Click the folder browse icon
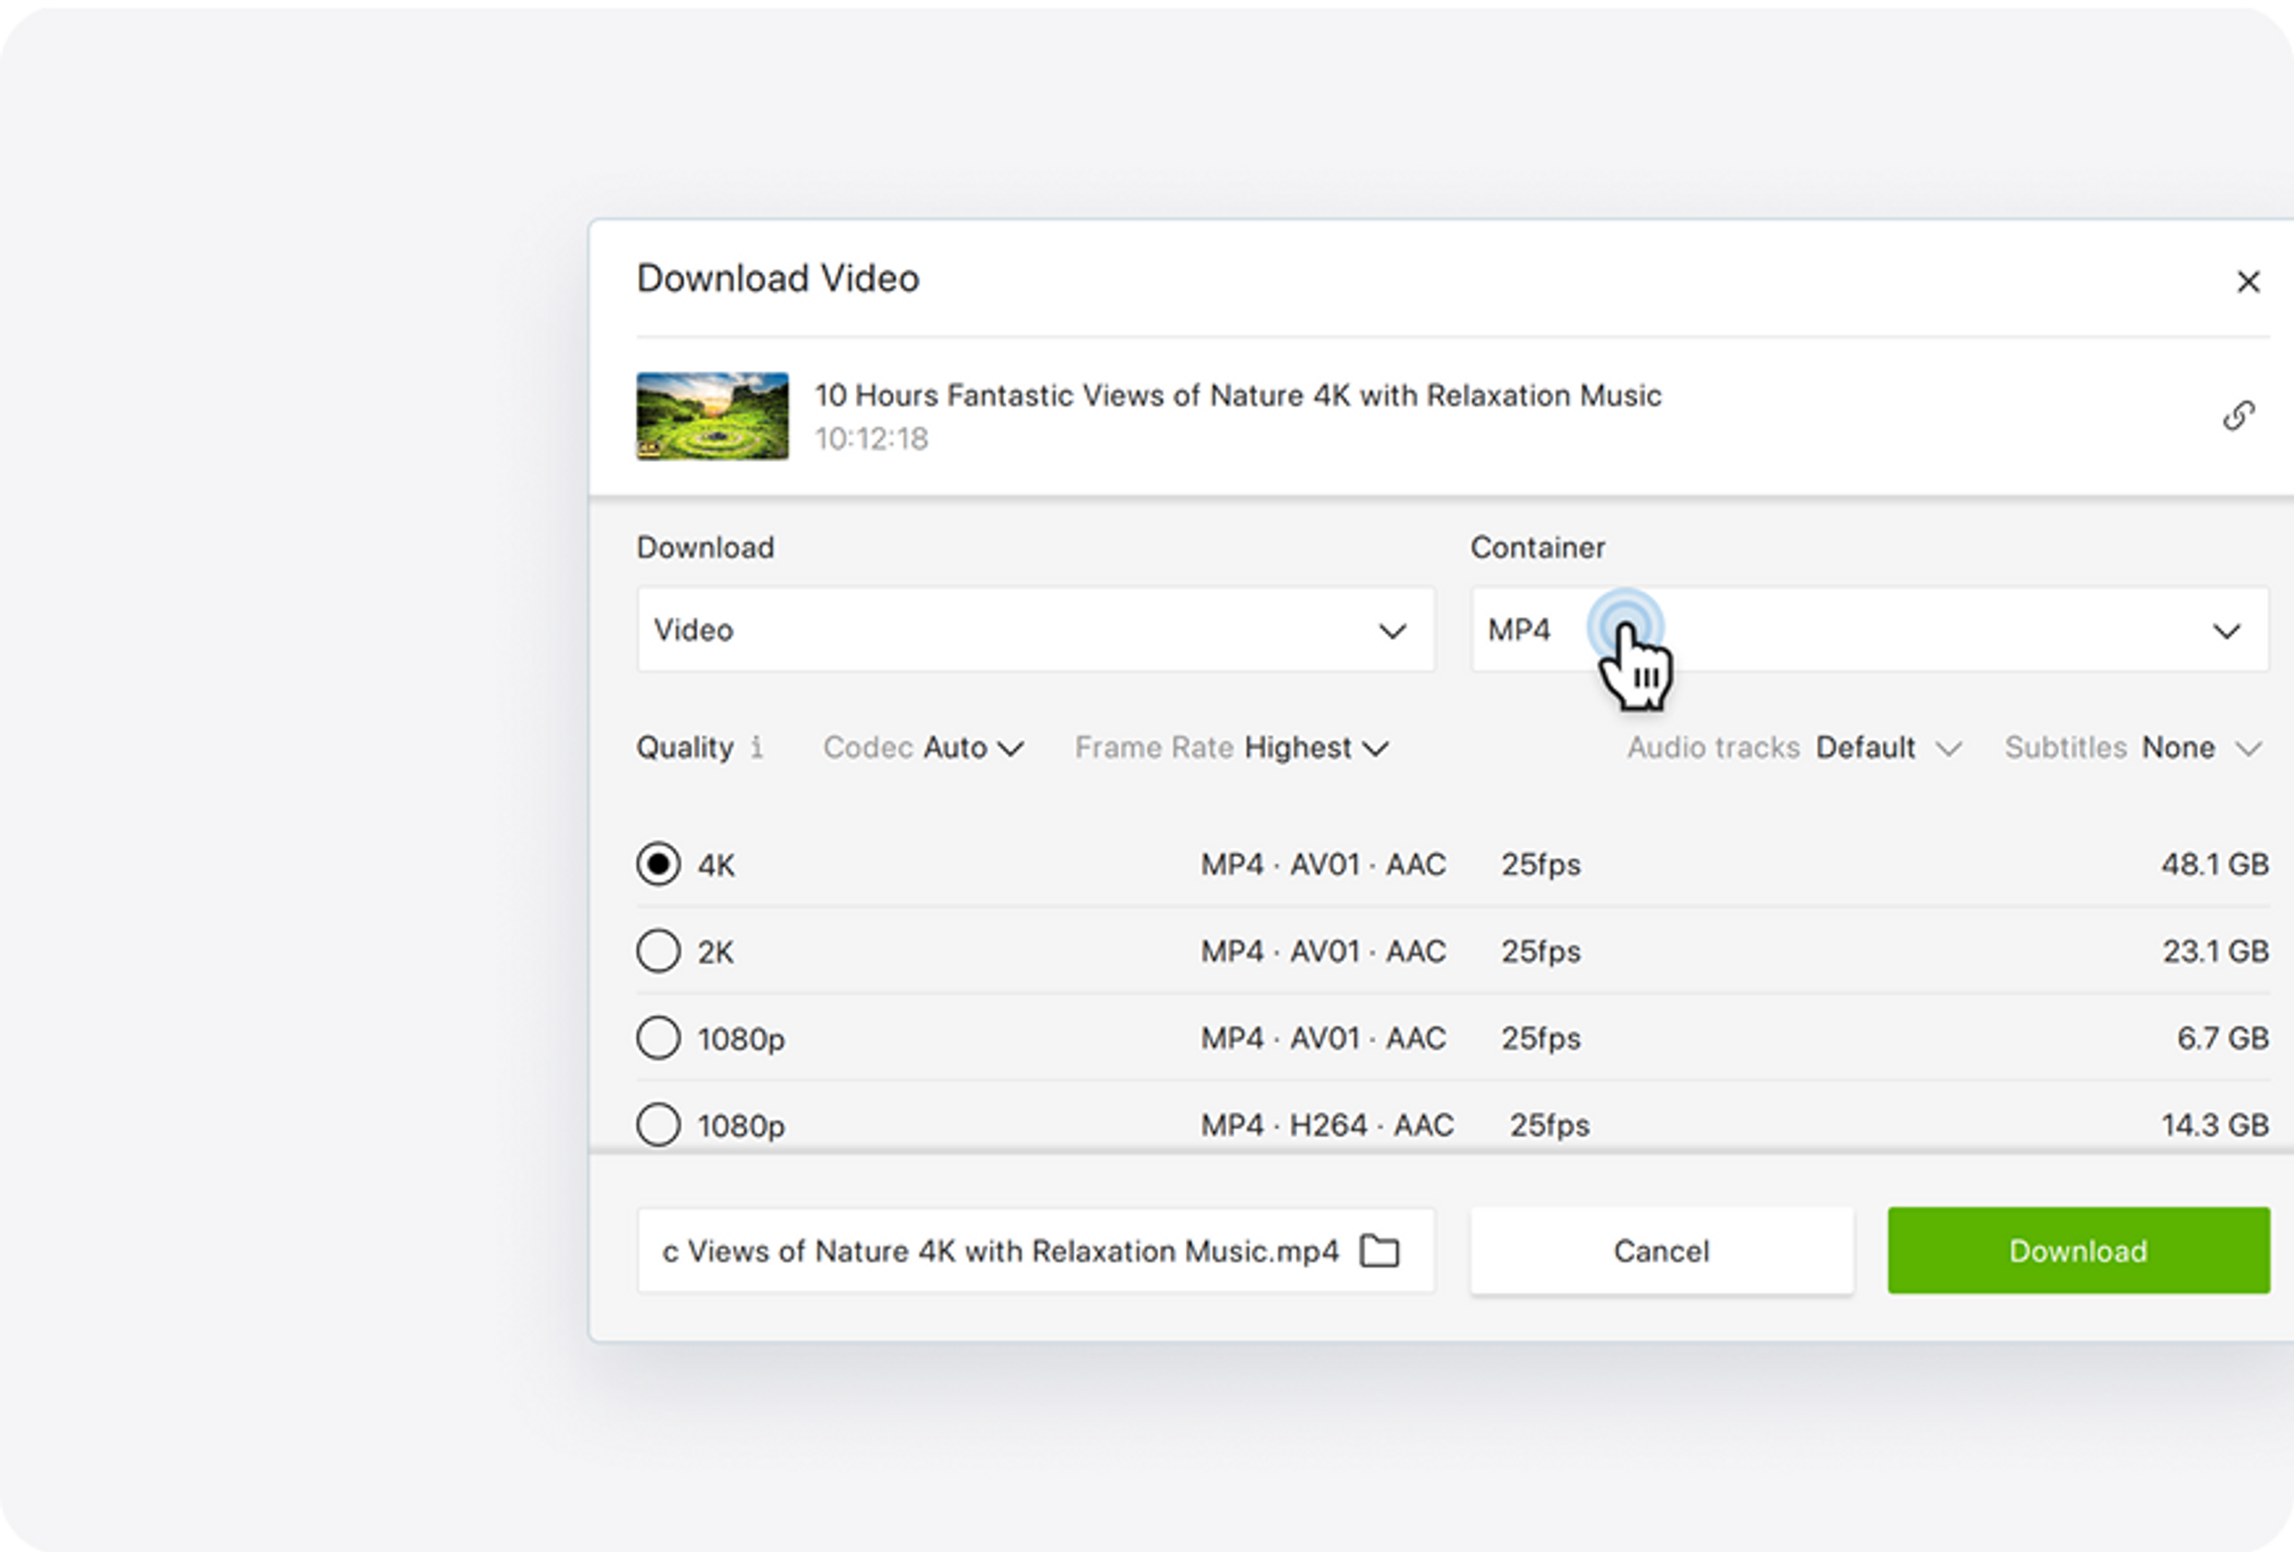The height and width of the screenshot is (1552, 2294). pyautogui.click(x=1379, y=1250)
